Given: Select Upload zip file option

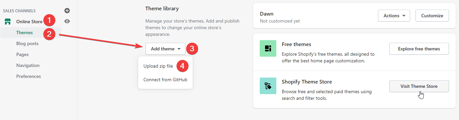Looking at the screenshot, I should (158, 66).
